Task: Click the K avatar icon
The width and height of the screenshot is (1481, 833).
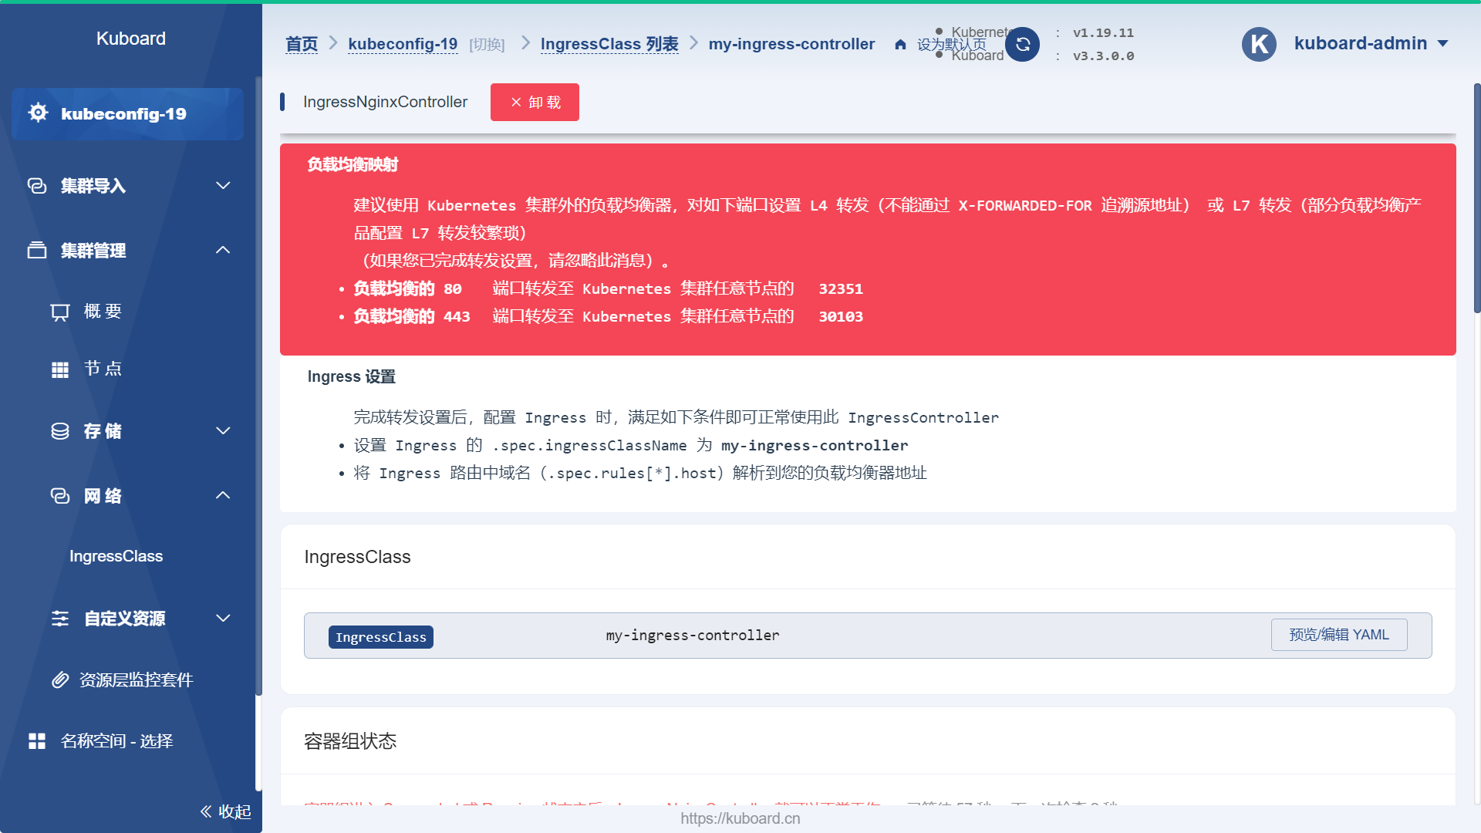Action: (x=1259, y=44)
